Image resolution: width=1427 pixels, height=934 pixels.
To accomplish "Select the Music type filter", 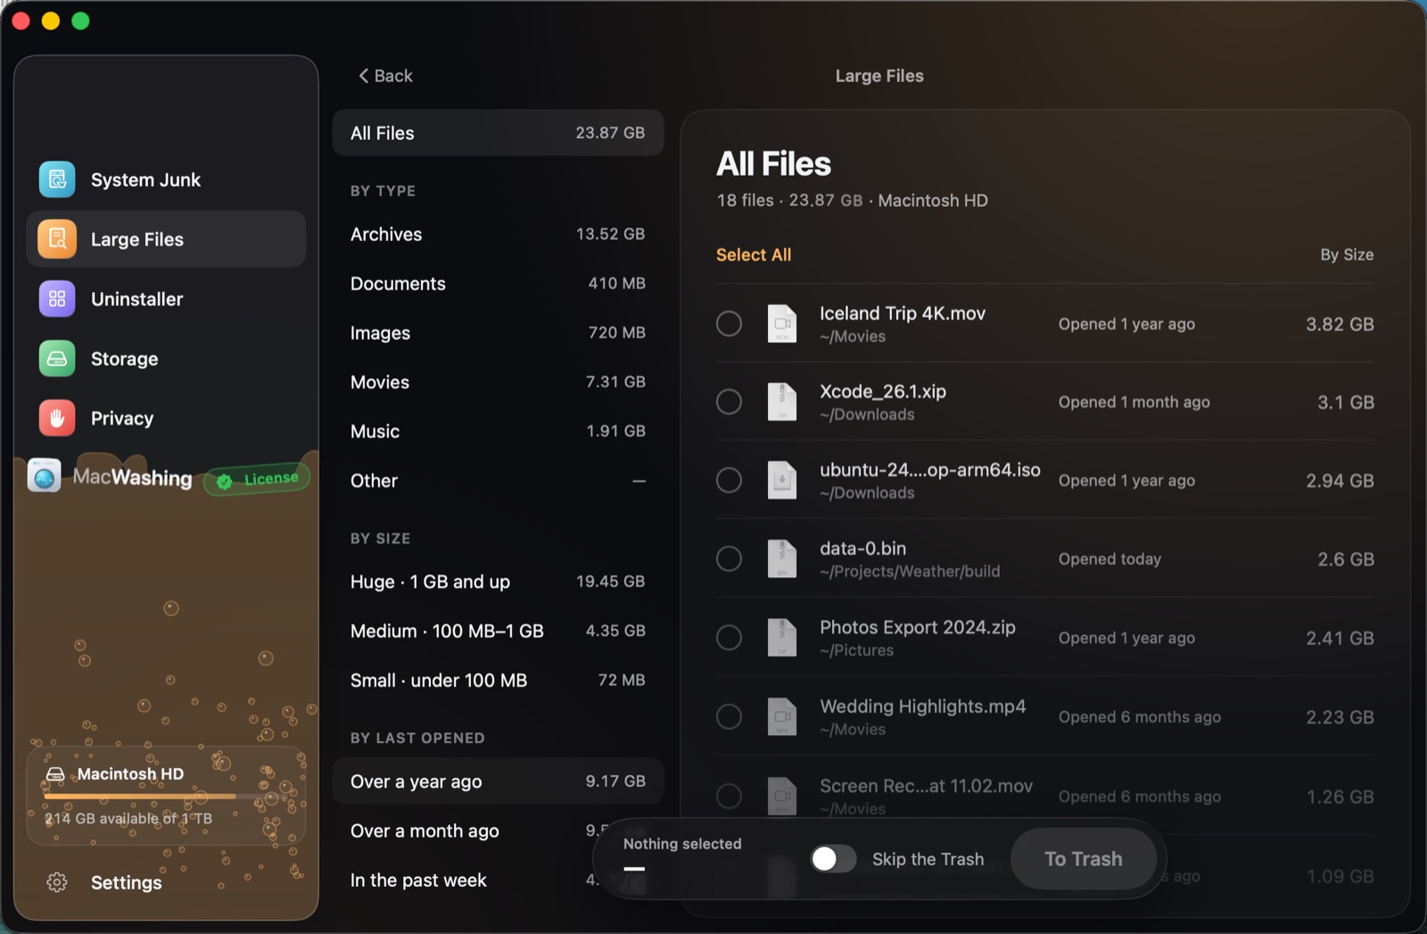I will tap(498, 431).
